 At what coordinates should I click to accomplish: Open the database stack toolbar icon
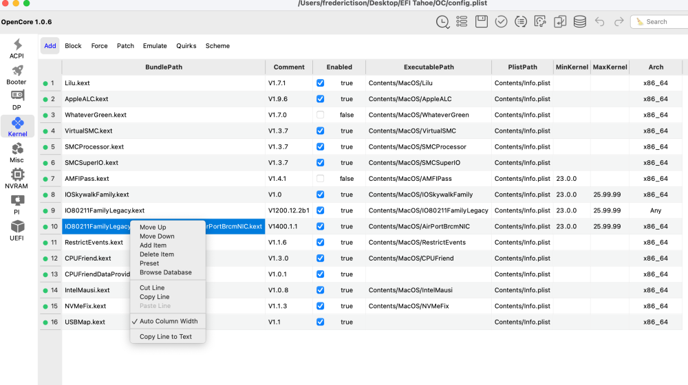pos(579,21)
